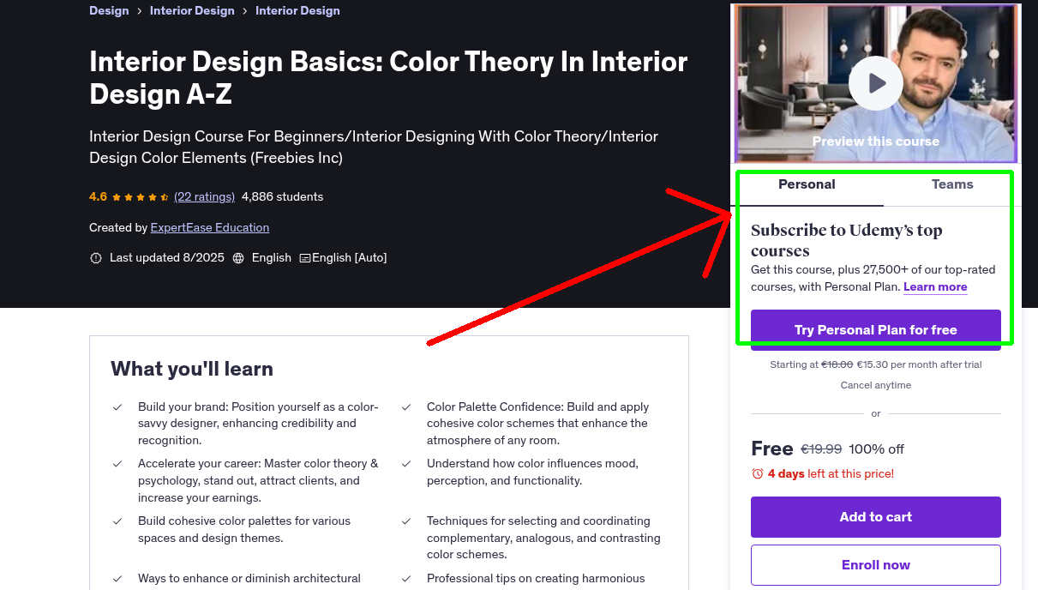Screen dimensions: 1038x590
Task: Open the first Interior Design breadcrumb
Action: point(192,11)
